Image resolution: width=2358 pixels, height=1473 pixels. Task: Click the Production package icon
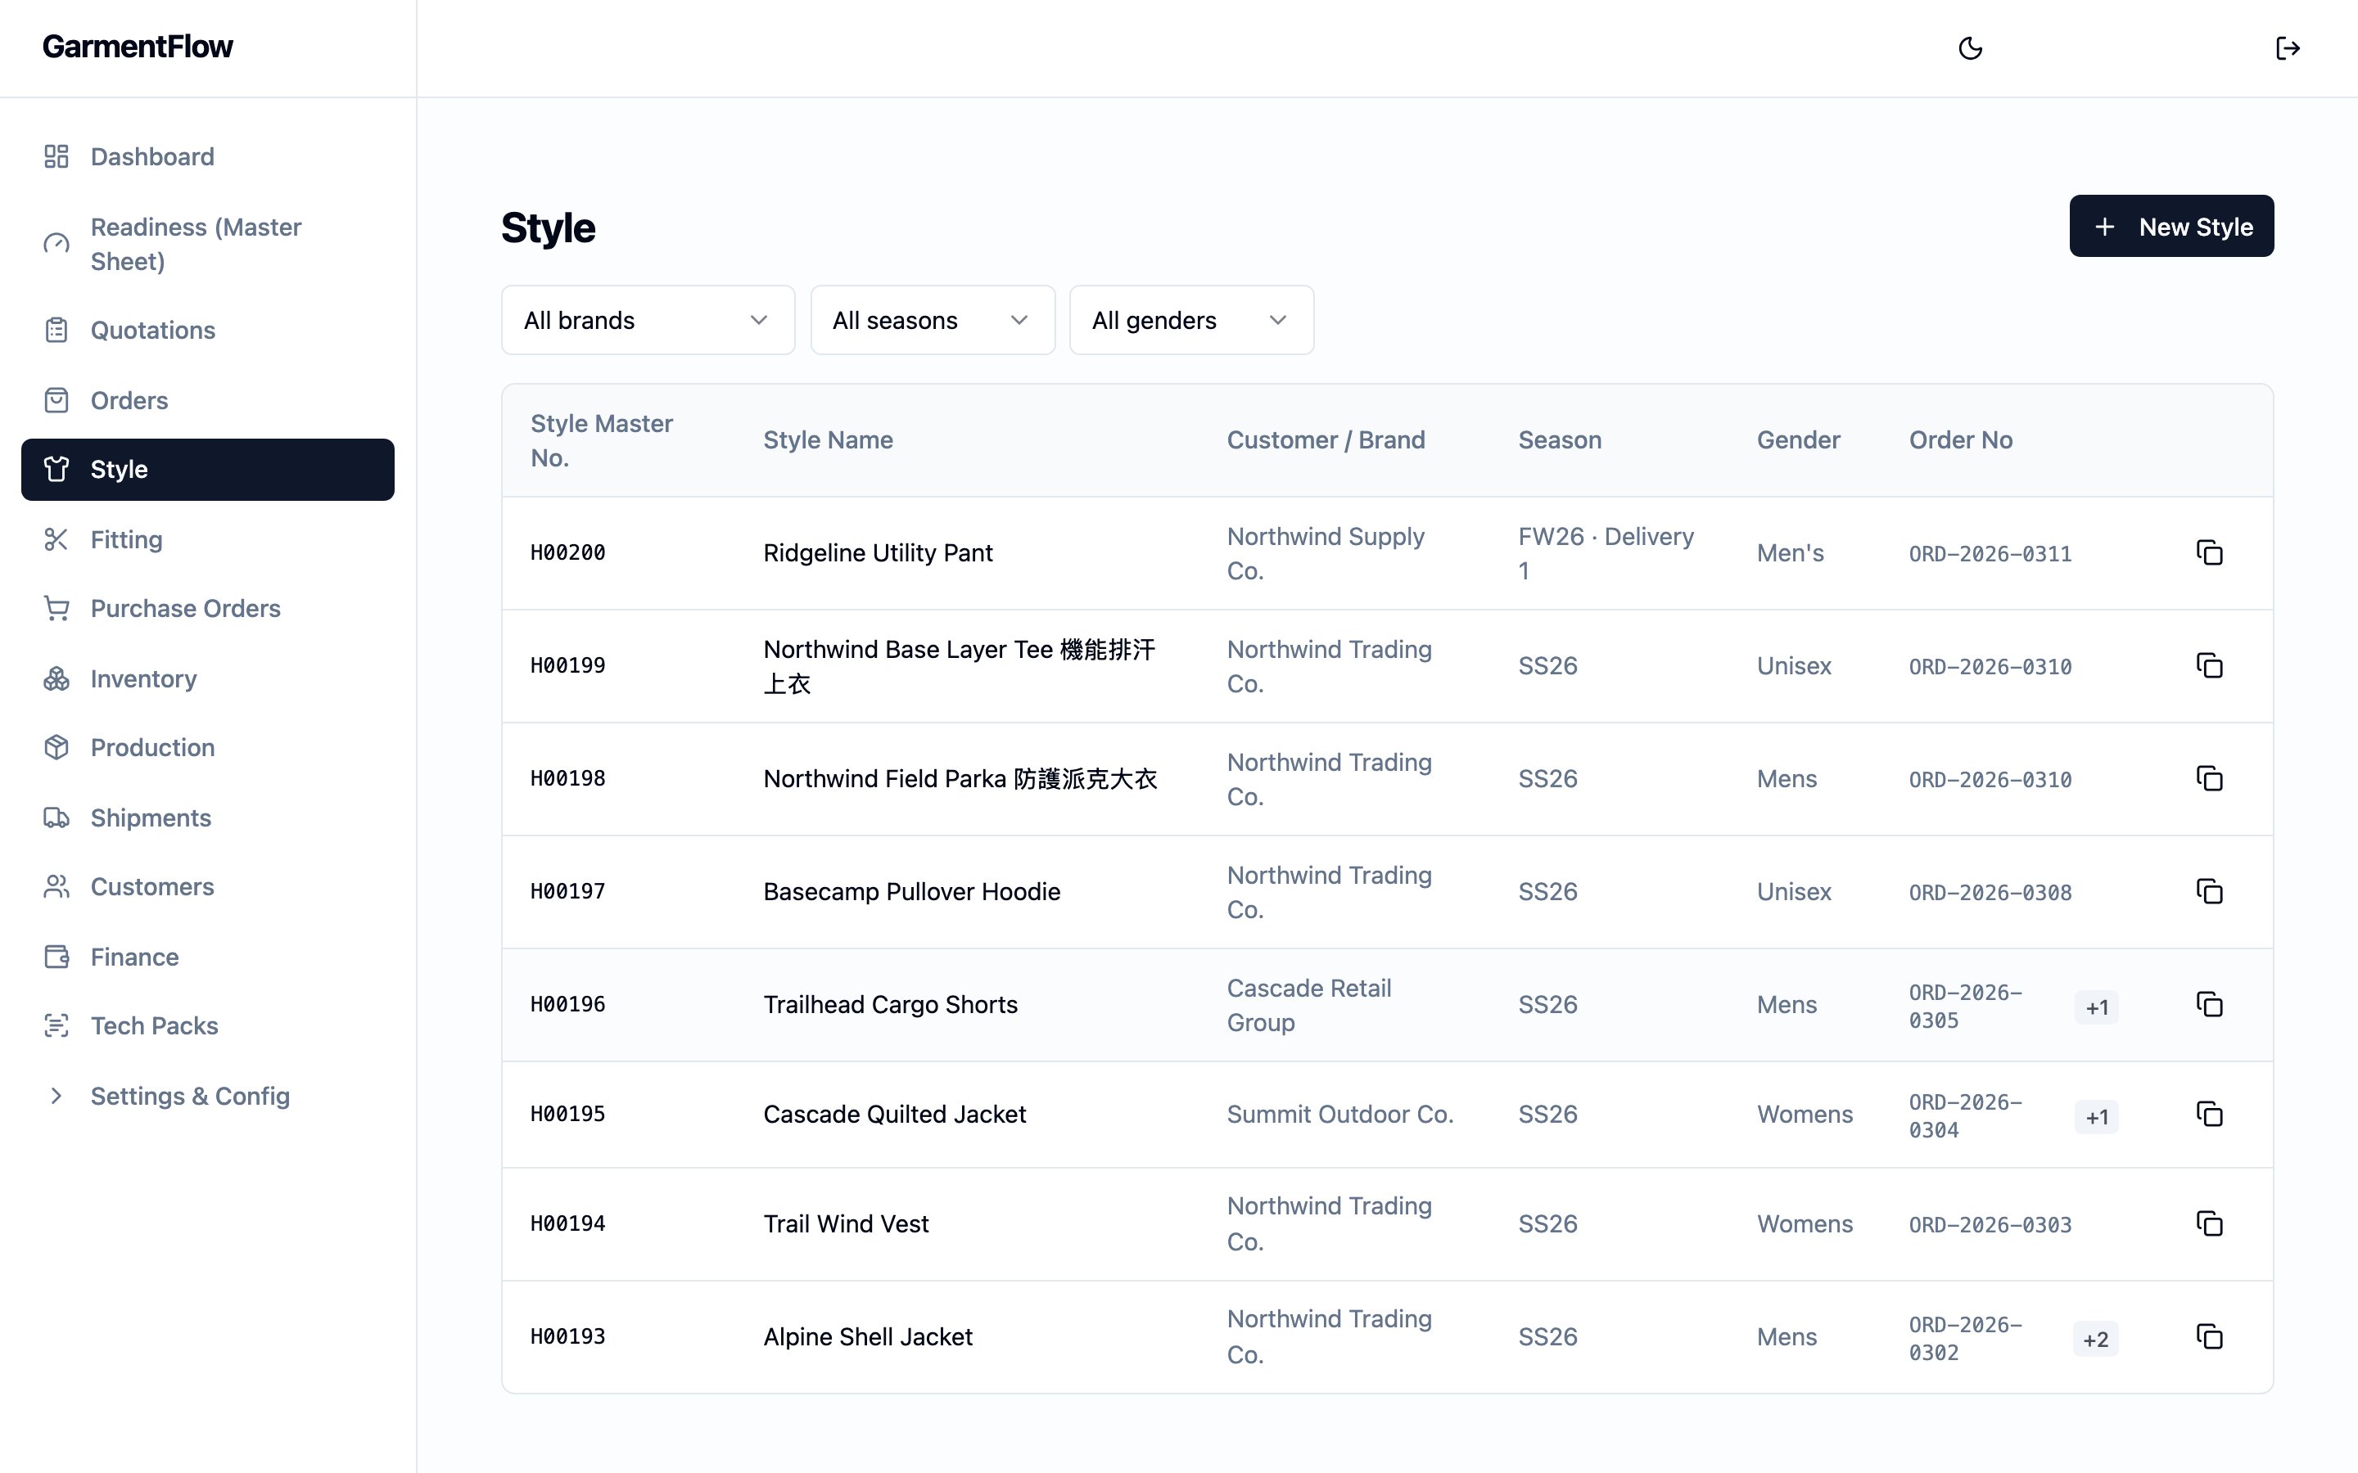coord(56,747)
